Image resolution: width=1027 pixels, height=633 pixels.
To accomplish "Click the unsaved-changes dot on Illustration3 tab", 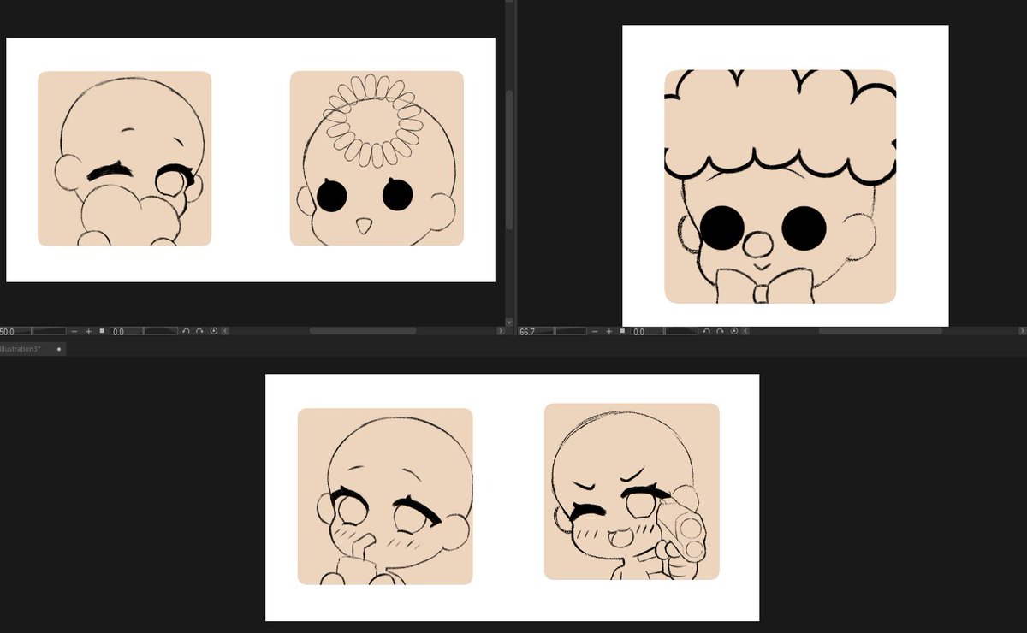I will 57,348.
